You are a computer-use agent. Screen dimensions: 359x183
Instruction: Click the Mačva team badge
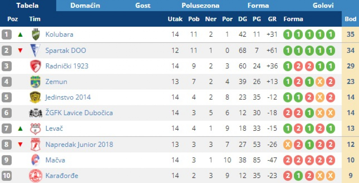[35, 160]
